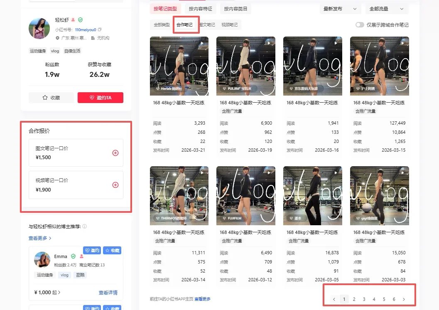
Task: Click the 甜酷 tag on Emma's card
Action: pyautogui.click(x=80, y=275)
